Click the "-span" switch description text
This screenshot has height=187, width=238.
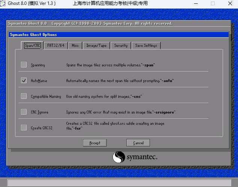[x=110, y=65]
